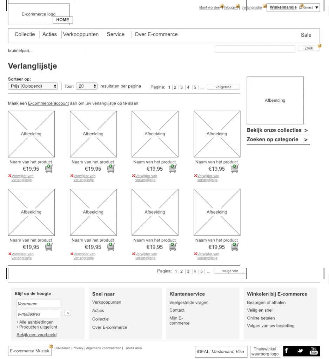This screenshot has width=329, height=359.
Task: Add first top-row product to cart
Action: [49, 168]
